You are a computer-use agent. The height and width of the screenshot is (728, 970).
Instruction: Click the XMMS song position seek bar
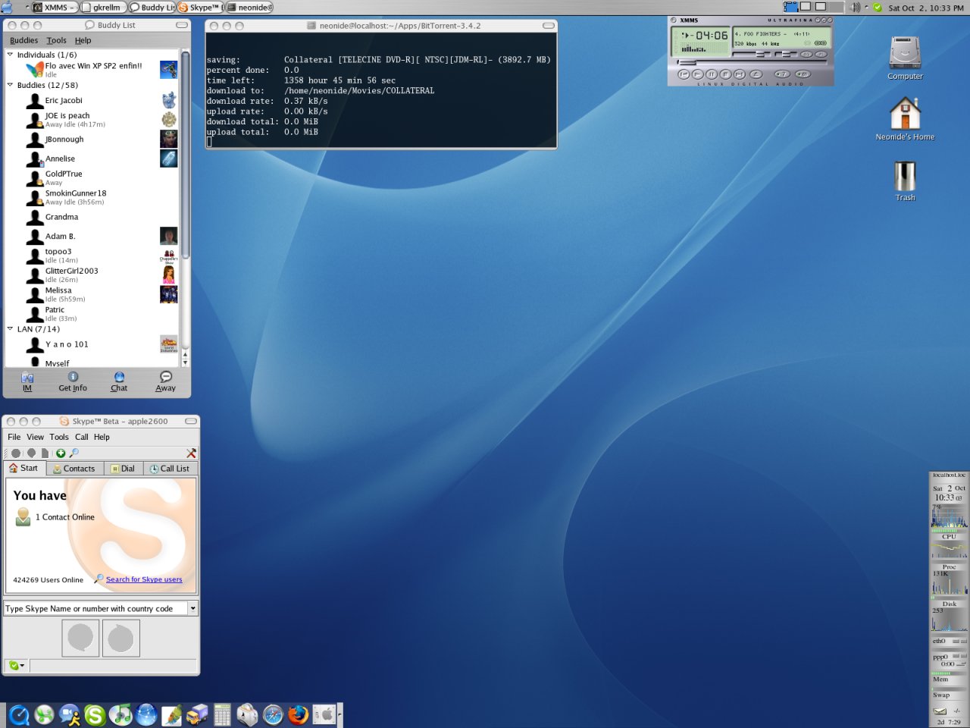click(x=752, y=63)
